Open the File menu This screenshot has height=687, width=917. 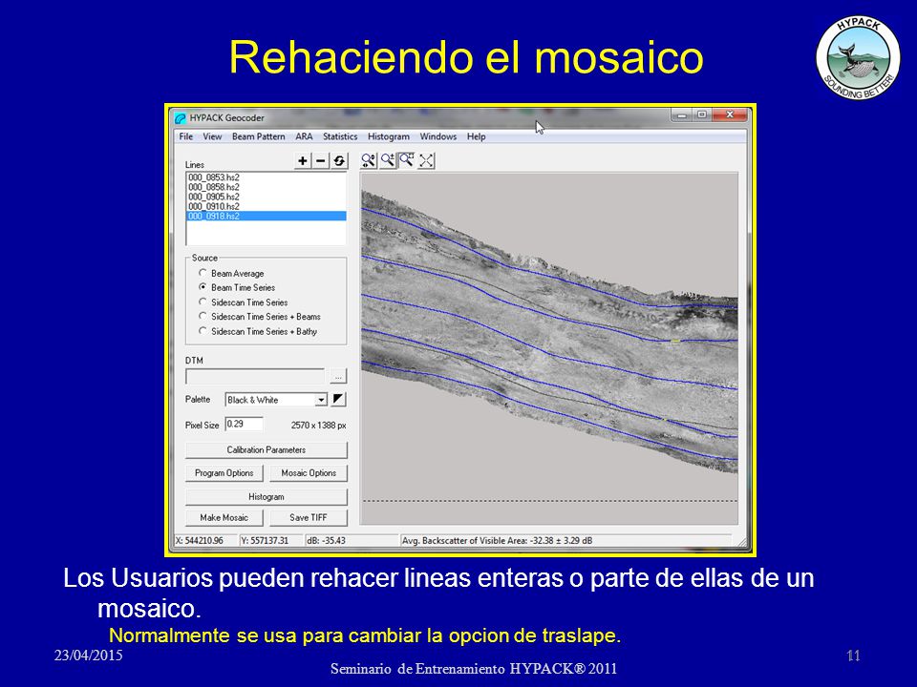click(186, 136)
